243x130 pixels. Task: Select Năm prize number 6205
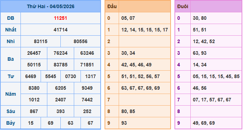[61, 88]
